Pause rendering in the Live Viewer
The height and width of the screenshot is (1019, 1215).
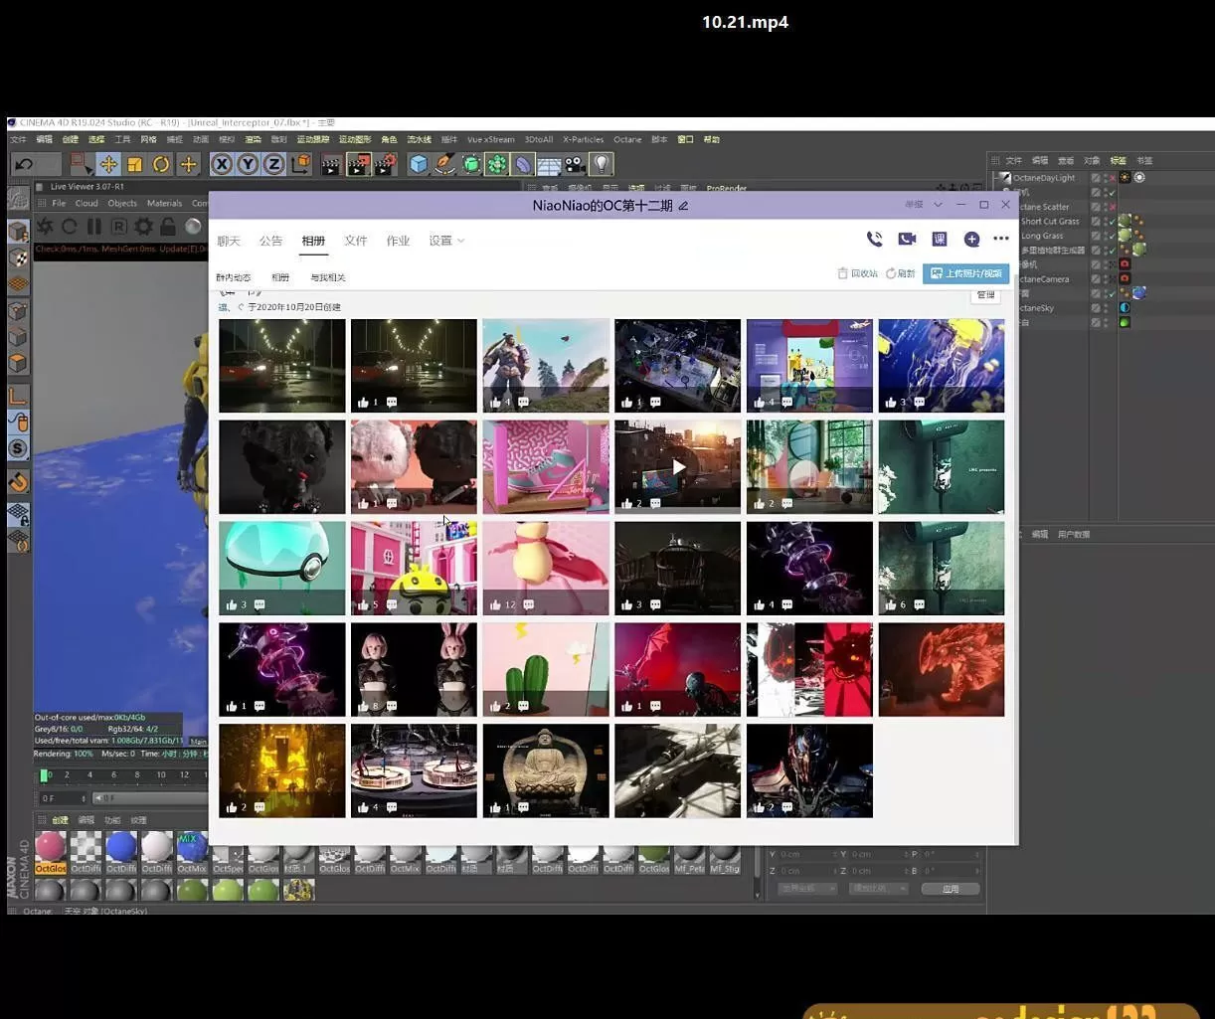[x=94, y=227]
